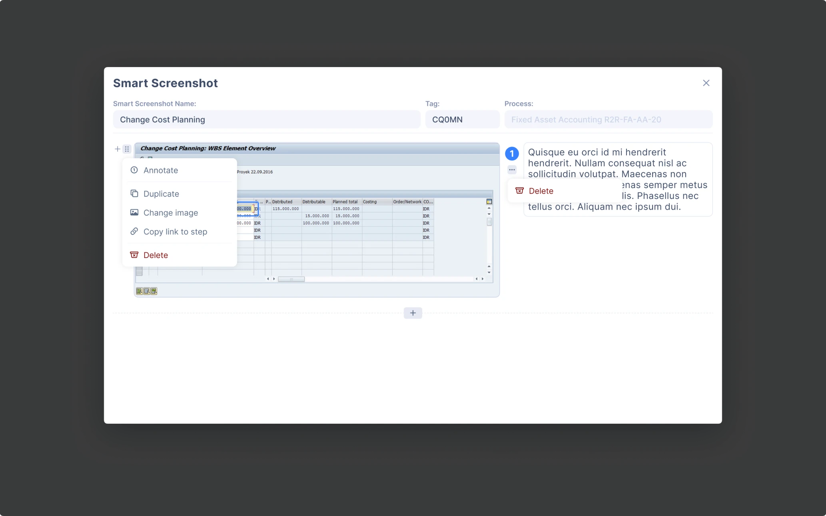Viewport: 826px width, 516px height.
Task: Click the CQ0MN tag field
Action: pos(462,119)
